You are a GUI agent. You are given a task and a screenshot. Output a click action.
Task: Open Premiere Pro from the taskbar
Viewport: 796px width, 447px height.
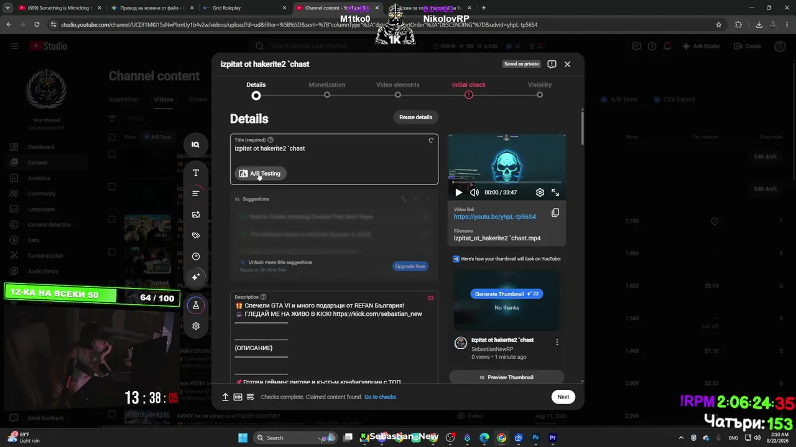pos(552,438)
